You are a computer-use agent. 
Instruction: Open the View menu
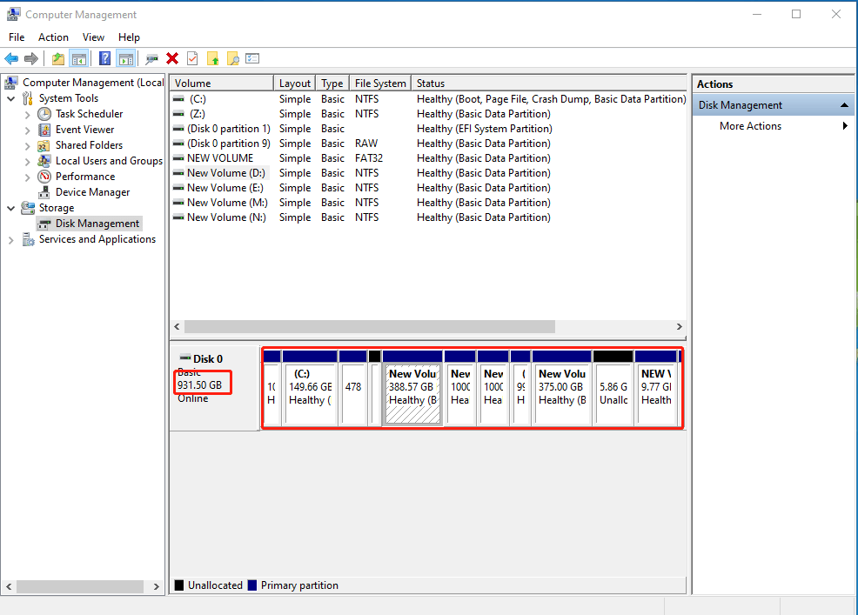point(93,37)
